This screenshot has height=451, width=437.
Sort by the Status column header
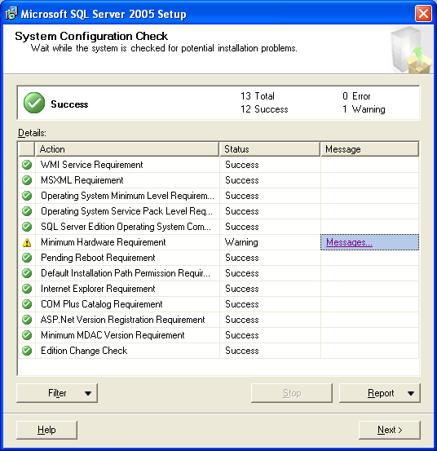[x=270, y=149]
